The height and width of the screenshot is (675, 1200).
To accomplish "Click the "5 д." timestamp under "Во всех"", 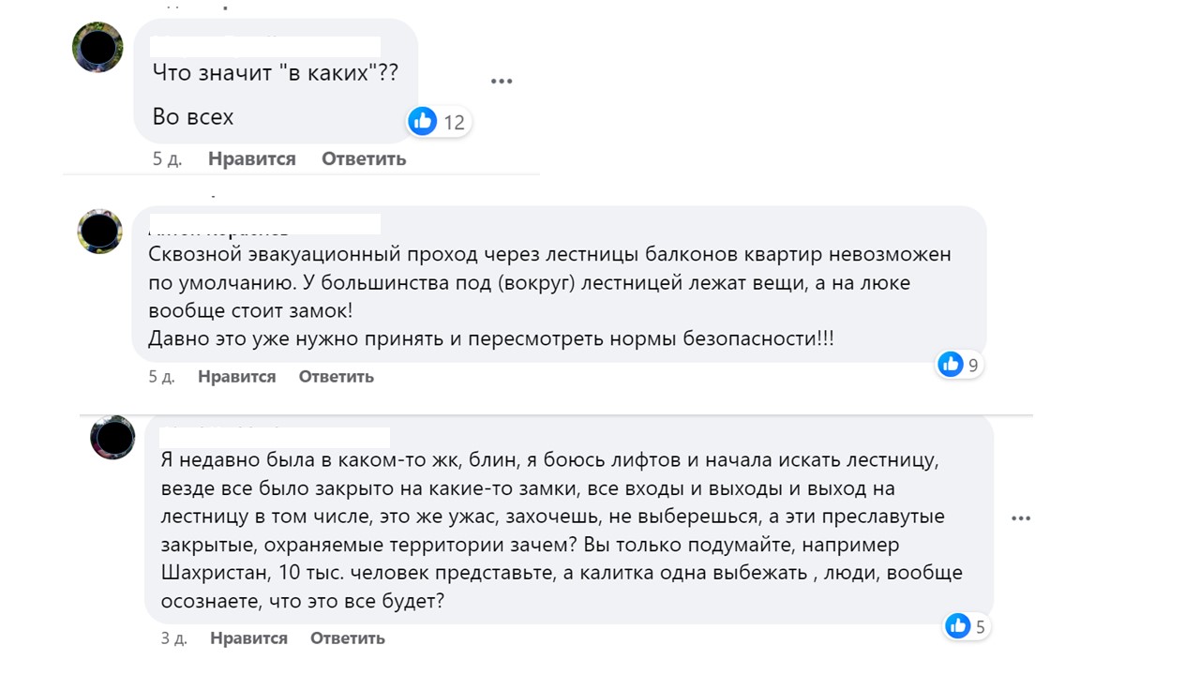I will point(167,158).
